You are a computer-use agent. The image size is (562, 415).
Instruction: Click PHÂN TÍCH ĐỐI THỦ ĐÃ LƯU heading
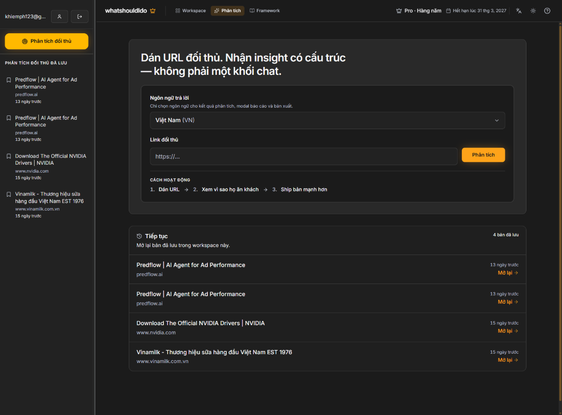(x=36, y=63)
